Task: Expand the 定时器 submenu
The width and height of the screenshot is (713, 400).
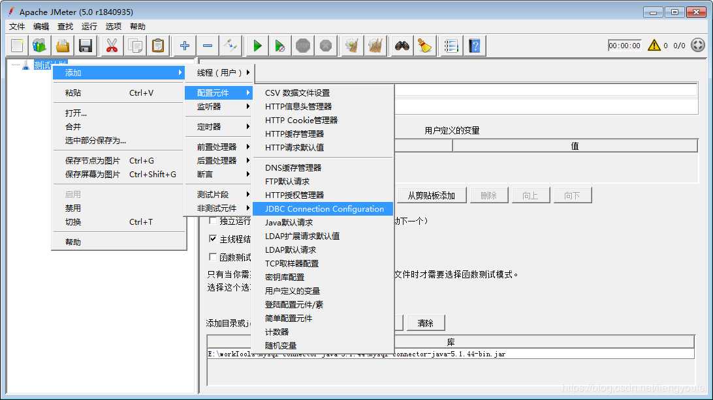Action: coord(219,127)
